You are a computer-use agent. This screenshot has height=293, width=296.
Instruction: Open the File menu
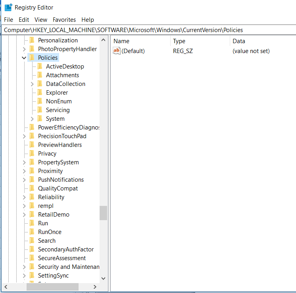click(x=8, y=19)
